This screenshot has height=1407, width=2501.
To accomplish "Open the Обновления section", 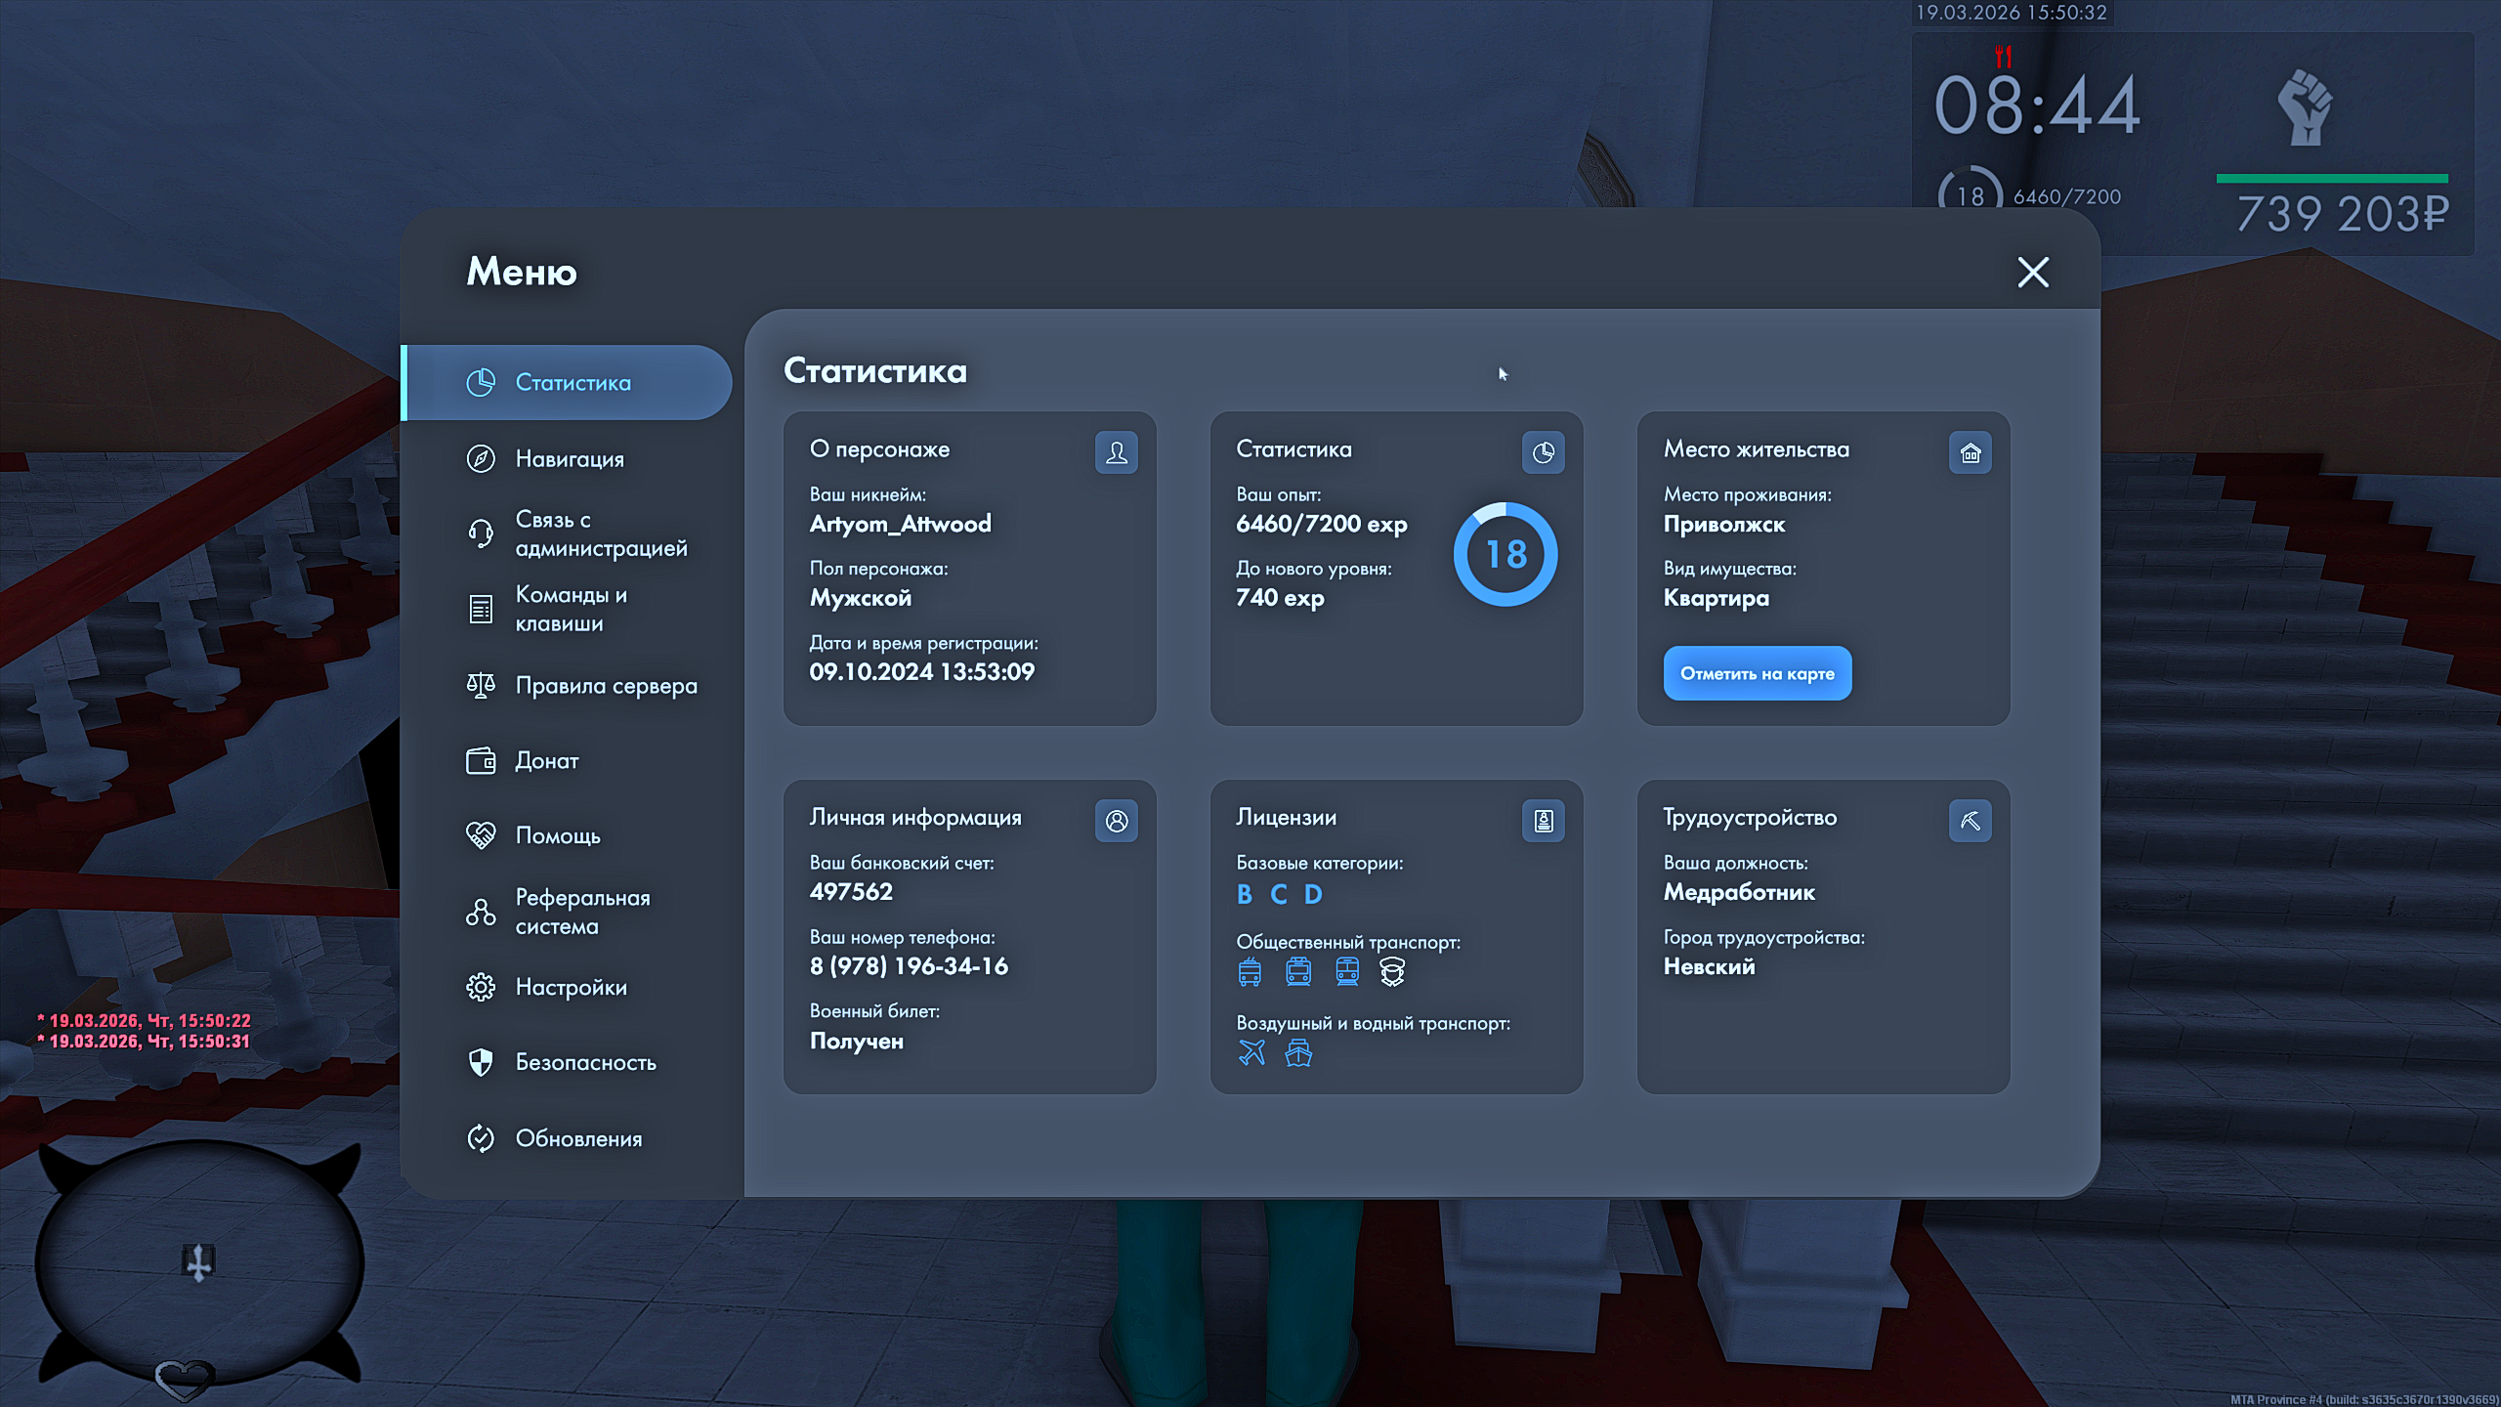I will click(578, 1138).
